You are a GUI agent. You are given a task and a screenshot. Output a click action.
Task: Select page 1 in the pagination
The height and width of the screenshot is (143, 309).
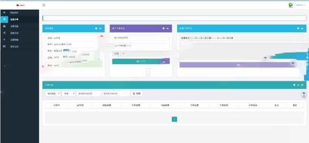(x=174, y=119)
